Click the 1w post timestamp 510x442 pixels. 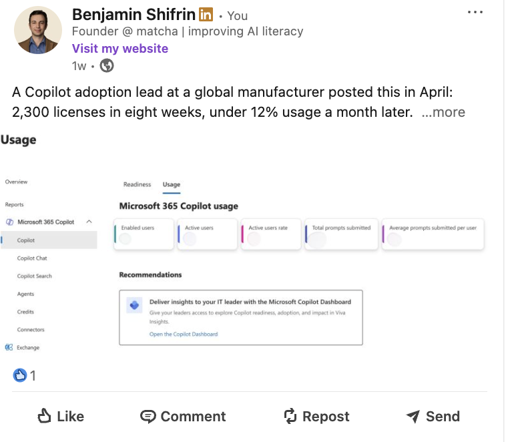coord(79,66)
